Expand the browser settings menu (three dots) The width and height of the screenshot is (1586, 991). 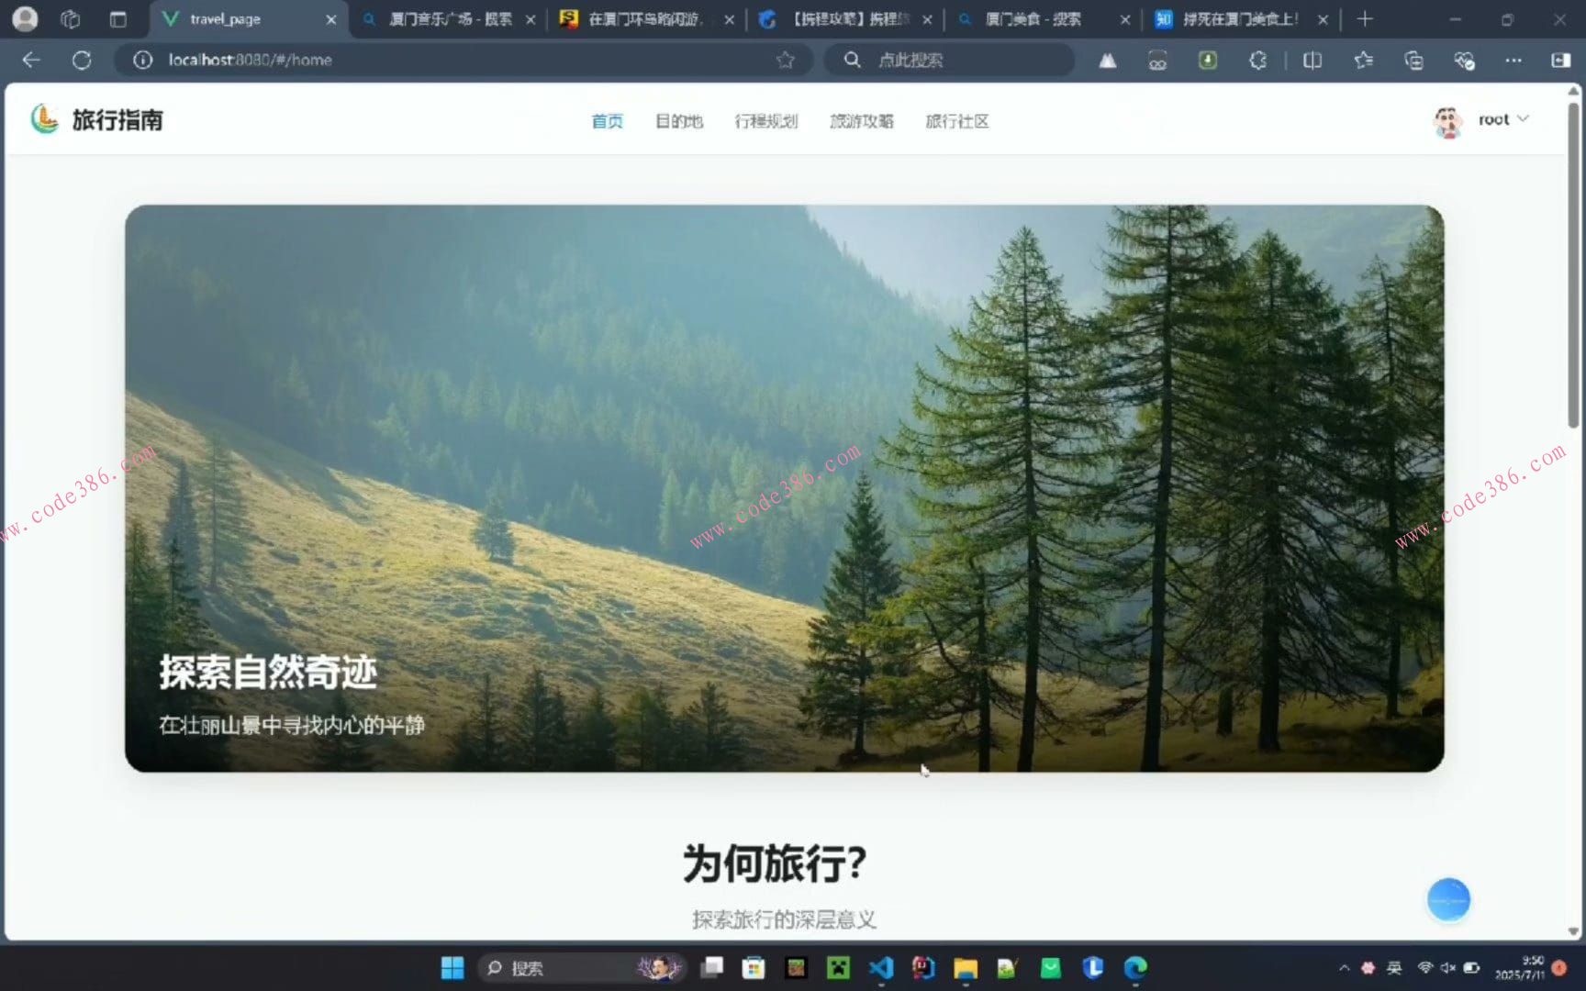(1514, 60)
